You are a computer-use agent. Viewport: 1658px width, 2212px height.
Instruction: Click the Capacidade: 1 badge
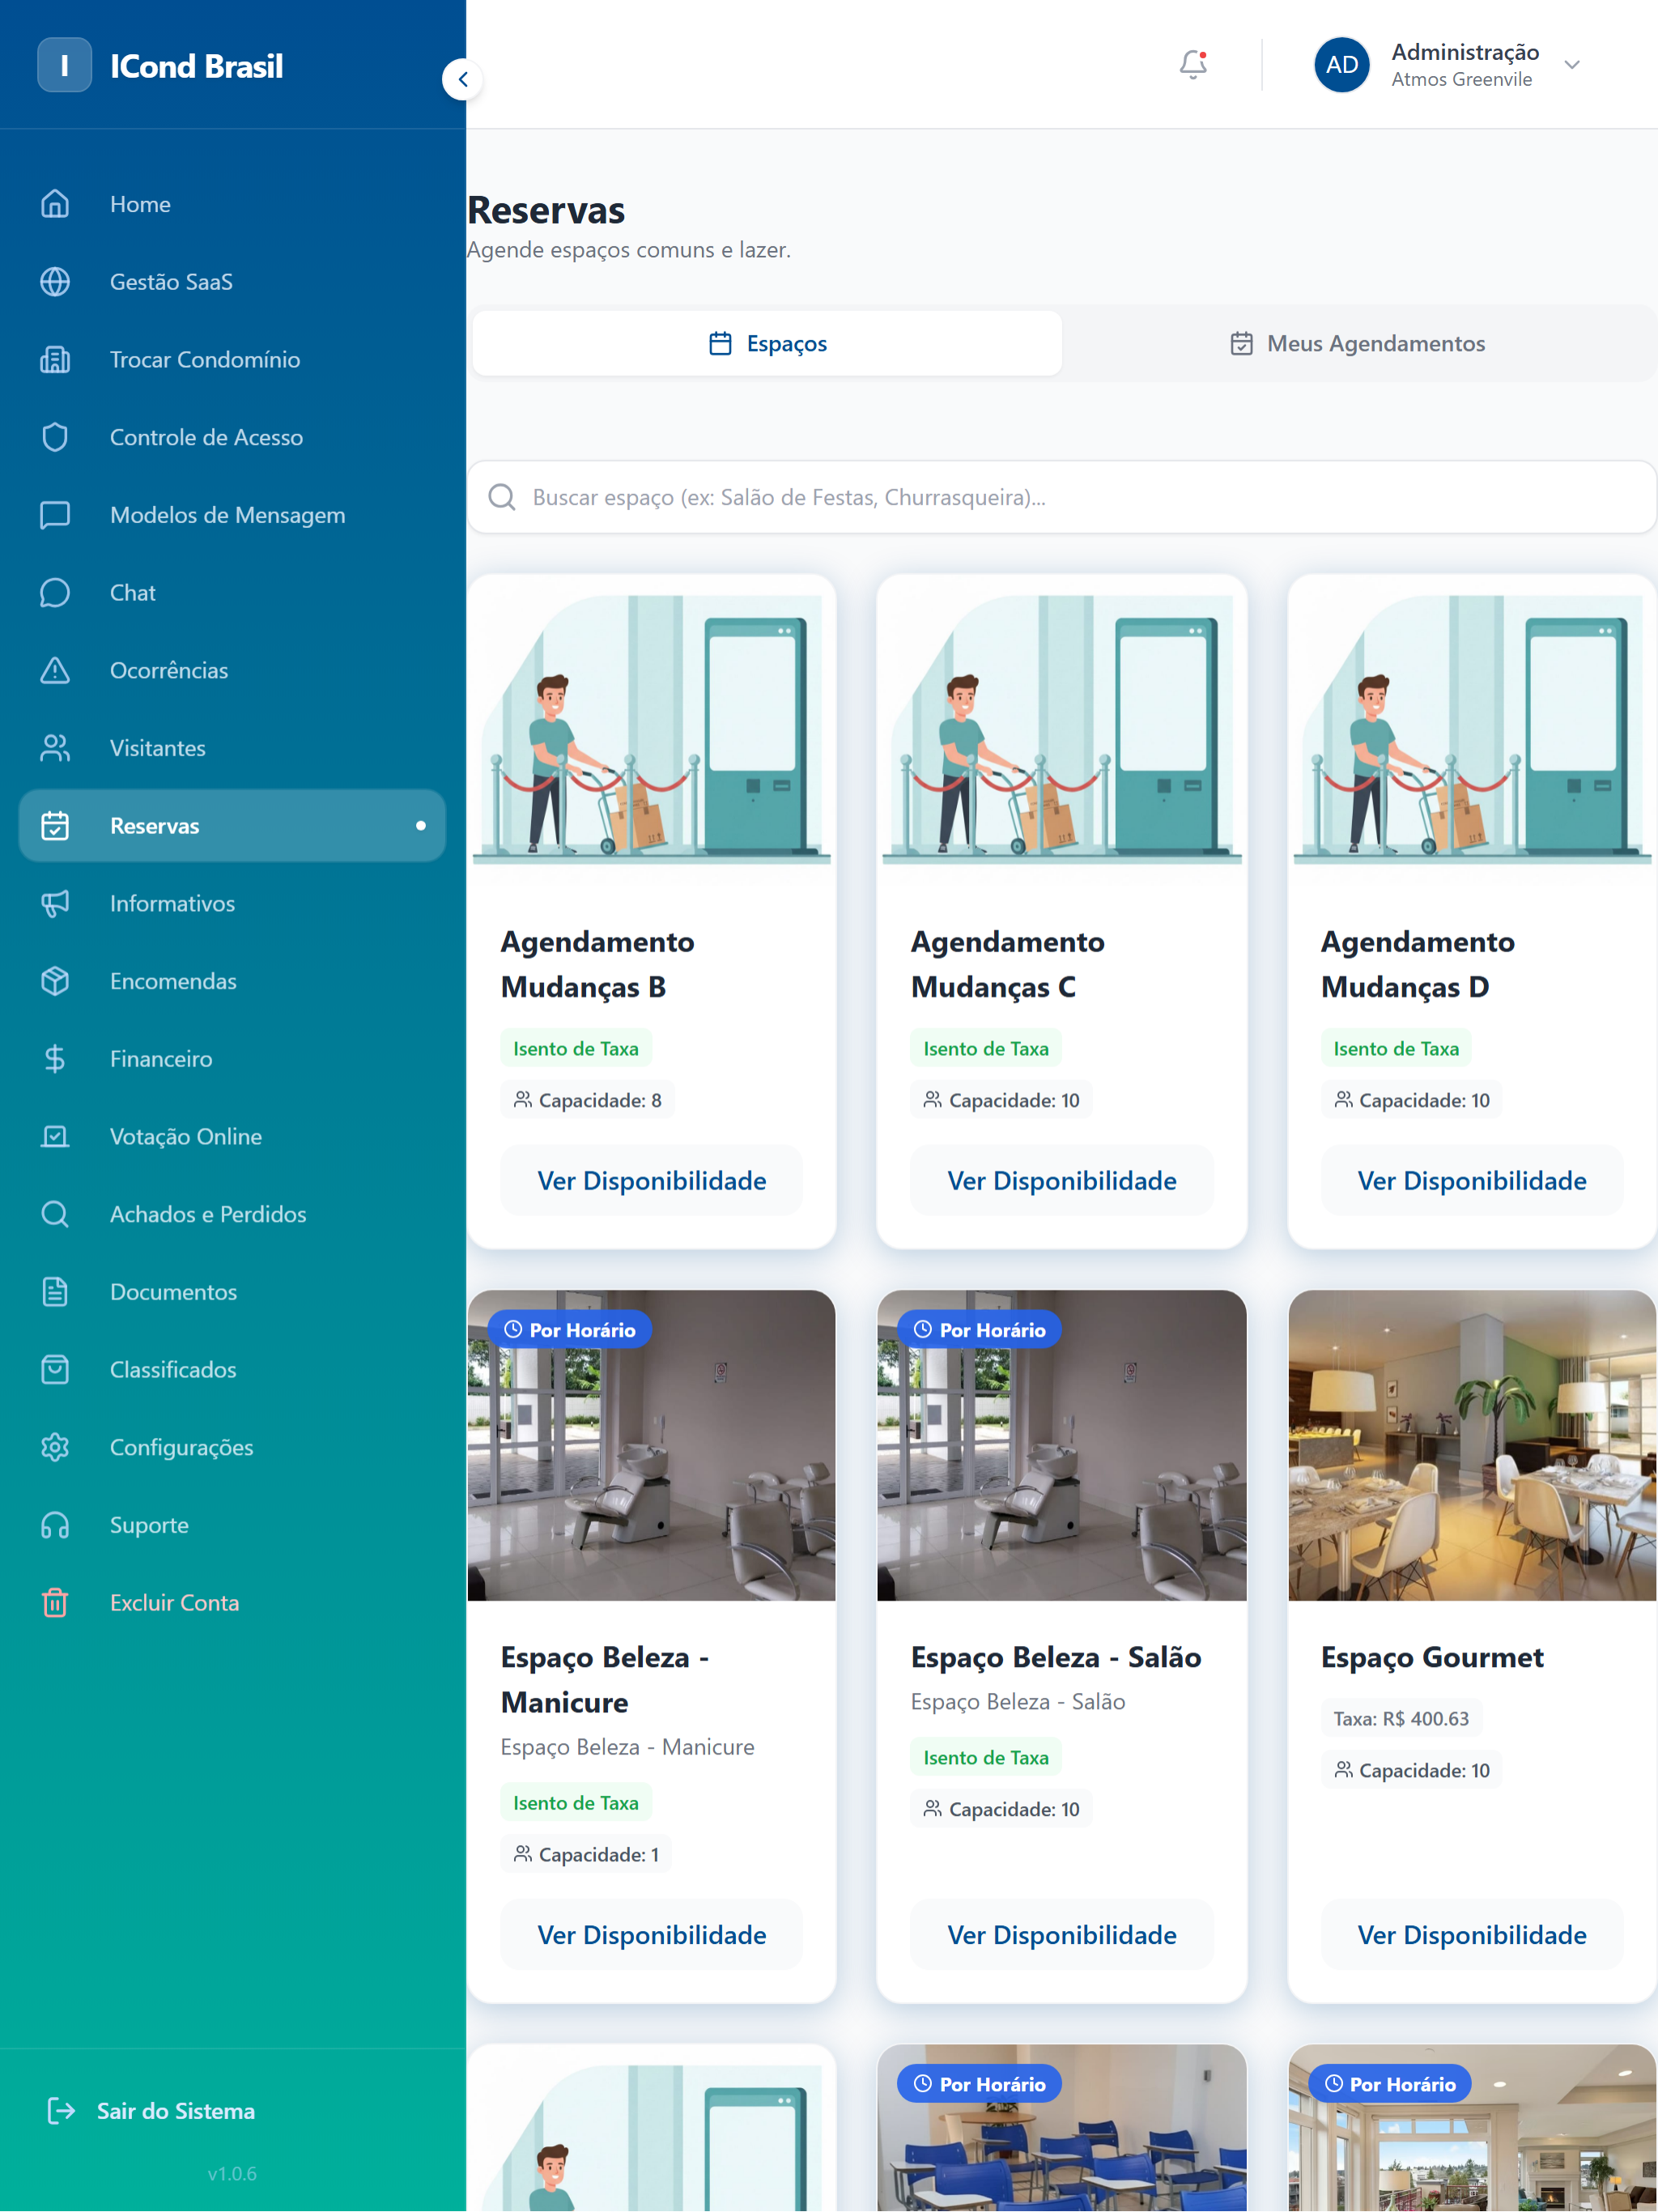pyautogui.click(x=586, y=1855)
